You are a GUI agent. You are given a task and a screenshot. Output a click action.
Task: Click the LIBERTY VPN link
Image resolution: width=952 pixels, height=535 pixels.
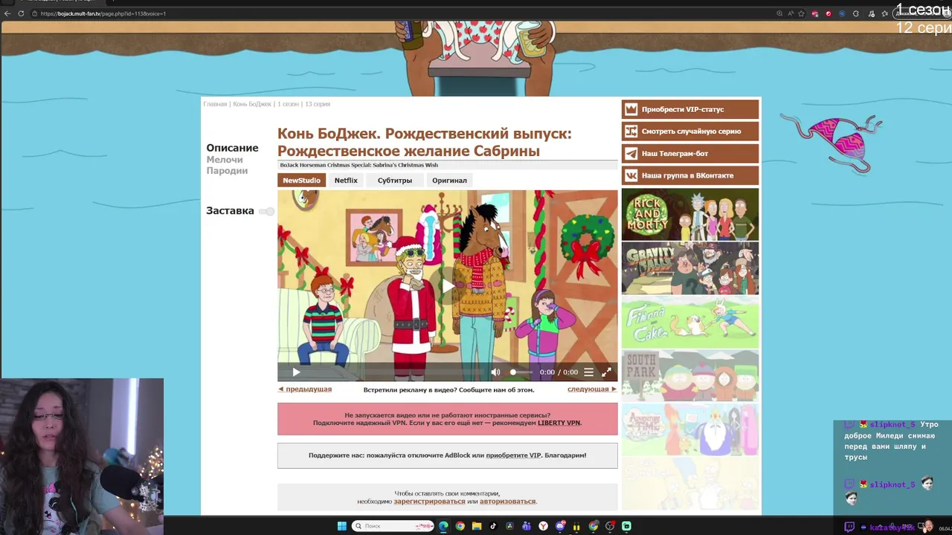(x=559, y=423)
